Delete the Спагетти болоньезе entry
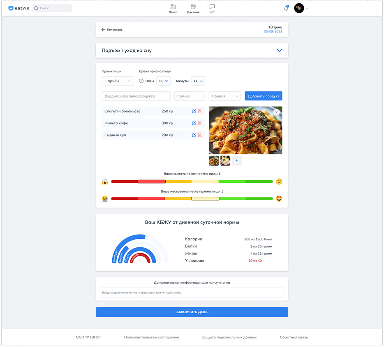 click(200, 111)
